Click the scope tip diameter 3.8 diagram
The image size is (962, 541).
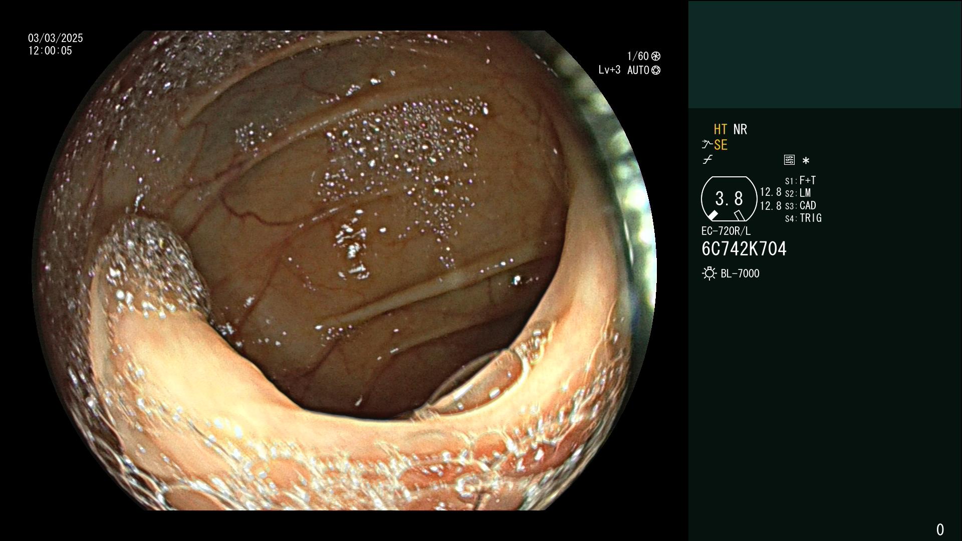point(729,199)
